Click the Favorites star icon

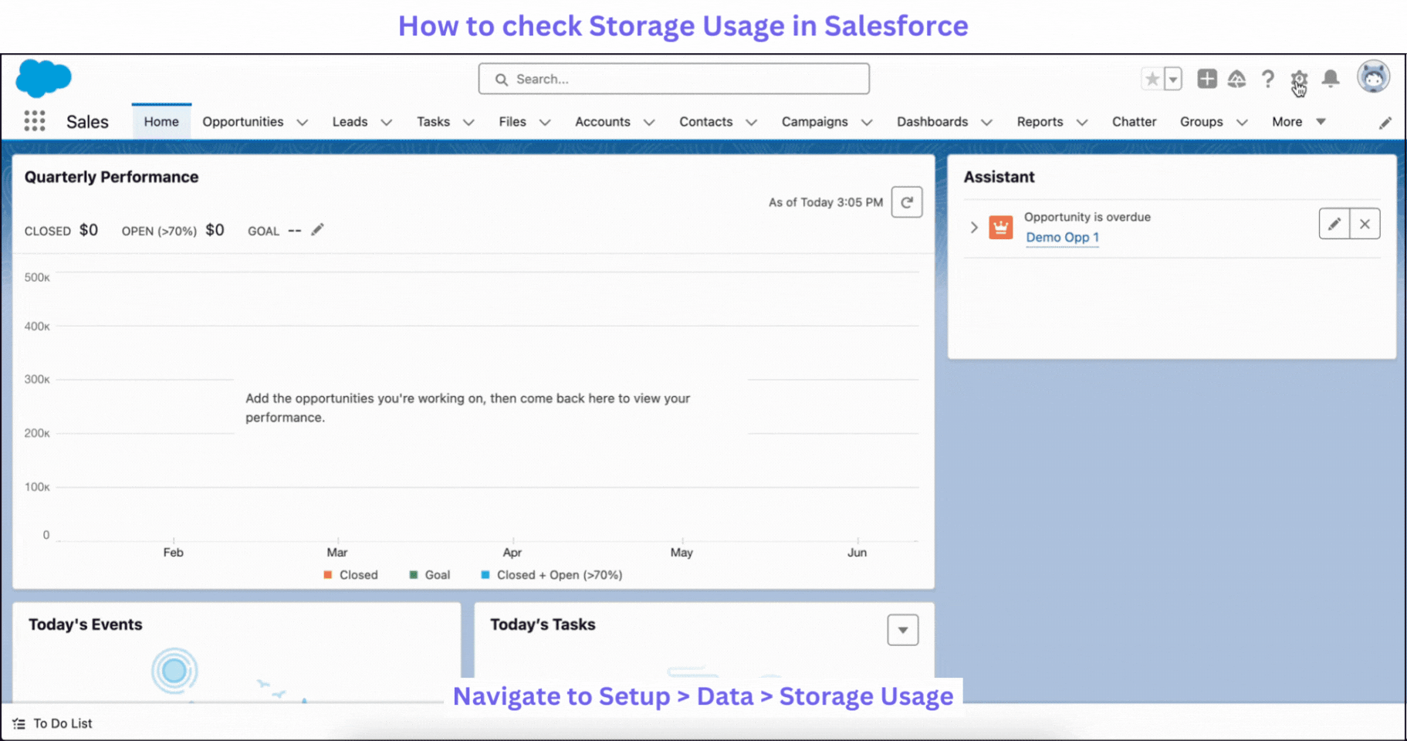(1152, 79)
